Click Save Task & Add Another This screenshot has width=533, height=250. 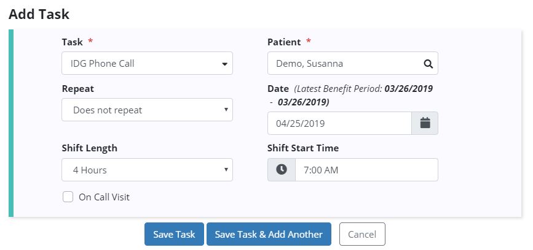269,234
